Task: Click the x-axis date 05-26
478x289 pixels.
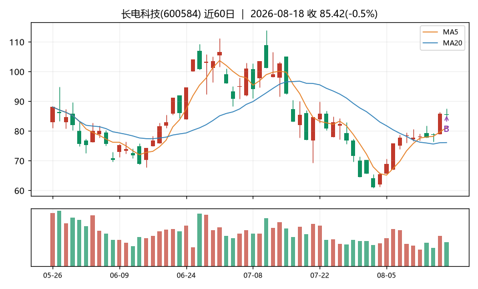Action: click(x=53, y=276)
